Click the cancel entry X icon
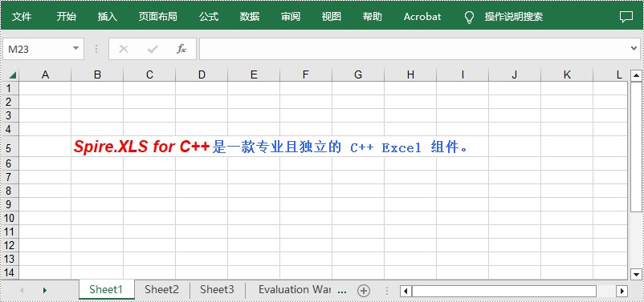Image resolution: width=644 pixels, height=302 pixels. click(x=123, y=49)
